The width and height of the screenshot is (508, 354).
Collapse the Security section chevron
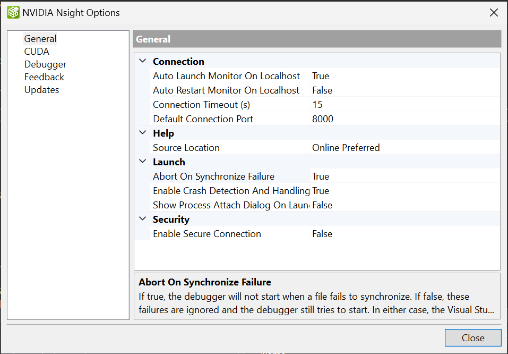click(x=142, y=220)
